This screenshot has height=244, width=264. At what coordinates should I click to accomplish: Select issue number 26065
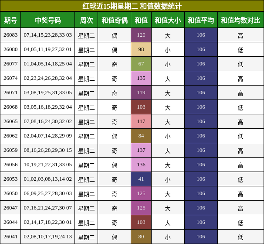(10, 121)
